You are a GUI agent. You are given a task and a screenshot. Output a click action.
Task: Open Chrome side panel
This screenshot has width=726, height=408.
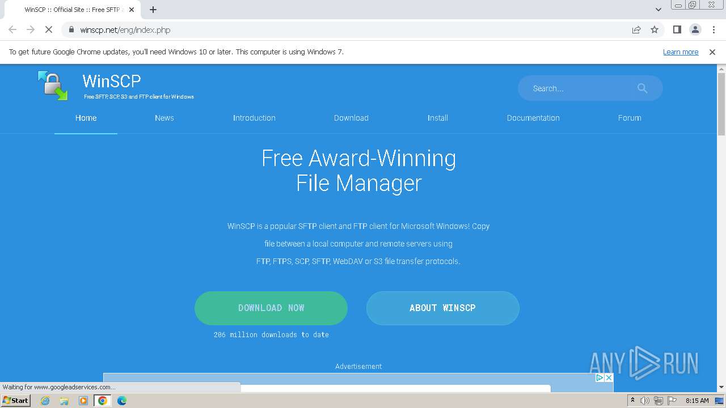[x=677, y=30]
